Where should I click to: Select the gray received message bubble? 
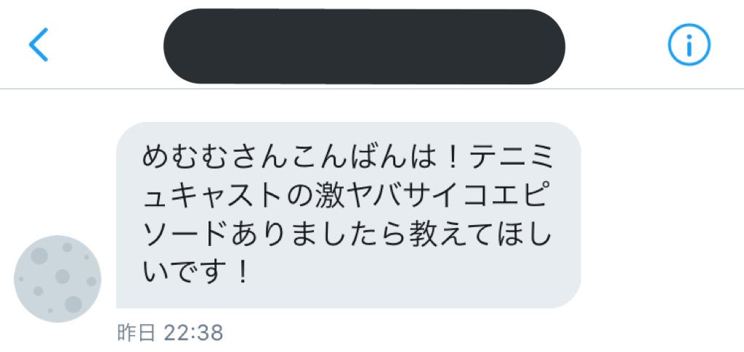point(349,215)
